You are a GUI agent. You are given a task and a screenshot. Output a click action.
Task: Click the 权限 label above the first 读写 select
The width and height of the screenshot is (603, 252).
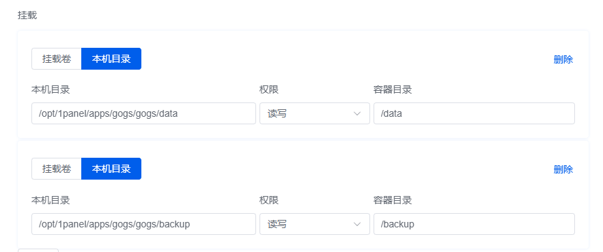pyautogui.click(x=269, y=90)
